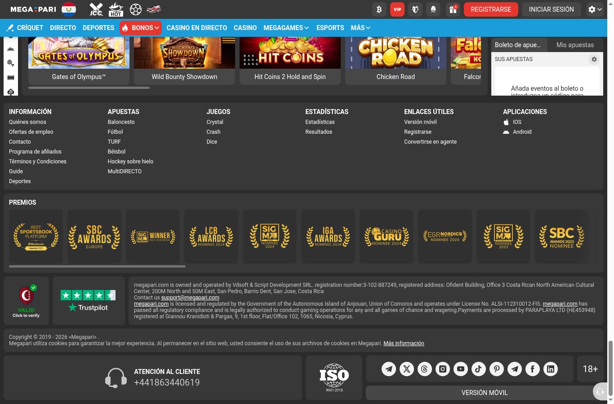
Task: Open the Convertirse en agente link
Action: [430, 142]
